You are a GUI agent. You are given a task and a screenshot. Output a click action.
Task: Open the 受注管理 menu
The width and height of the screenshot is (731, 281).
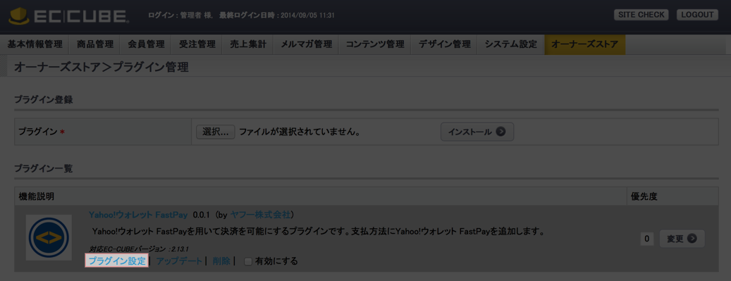[197, 45]
